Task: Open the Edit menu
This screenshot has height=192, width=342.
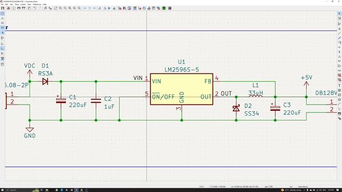Action: tap(6, 4)
